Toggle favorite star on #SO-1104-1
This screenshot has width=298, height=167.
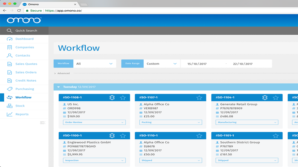pos(276,98)
